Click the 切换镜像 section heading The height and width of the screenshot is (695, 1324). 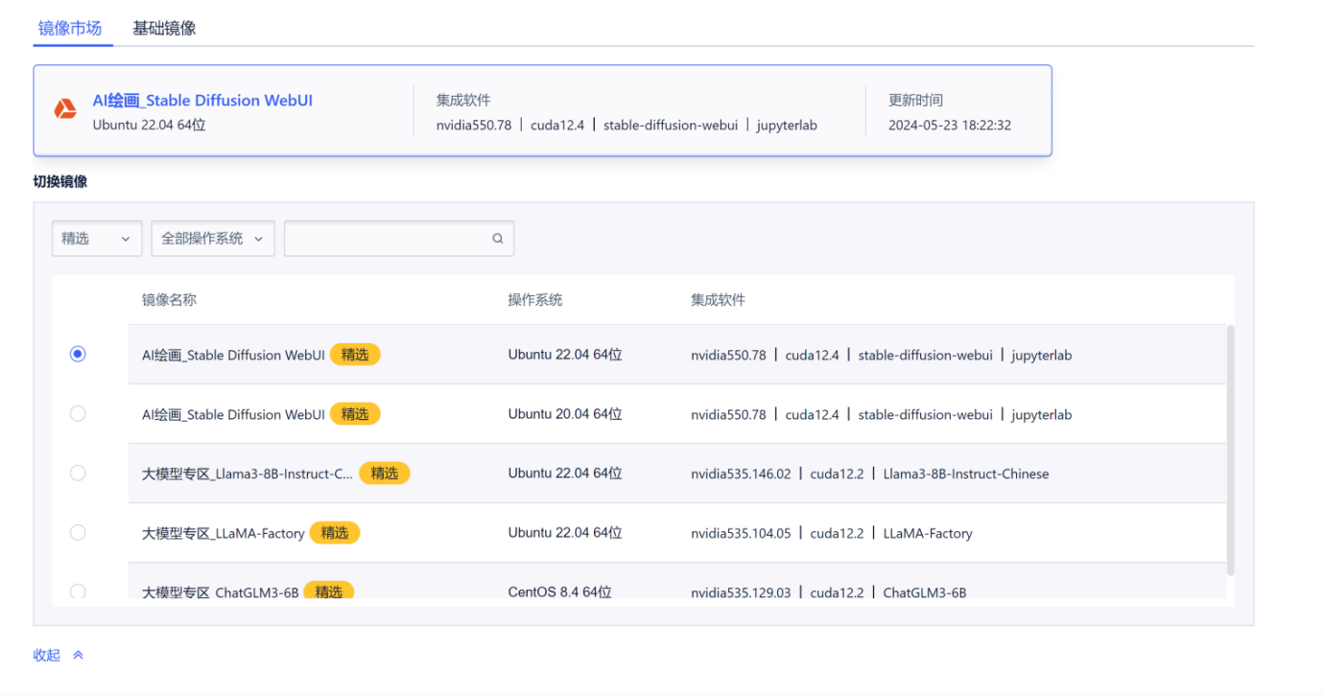pyautogui.click(x=60, y=181)
